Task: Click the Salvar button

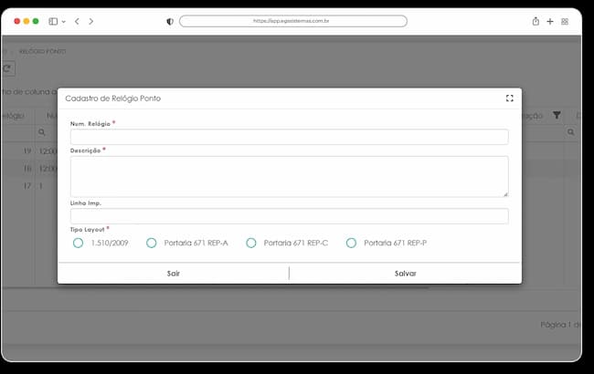Action: click(x=406, y=274)
